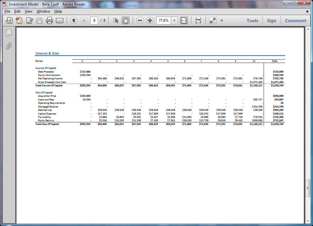This screenshot has width=313, height=226.
Task: Open the Page Thumbnails panel
Action: point(9,32)
